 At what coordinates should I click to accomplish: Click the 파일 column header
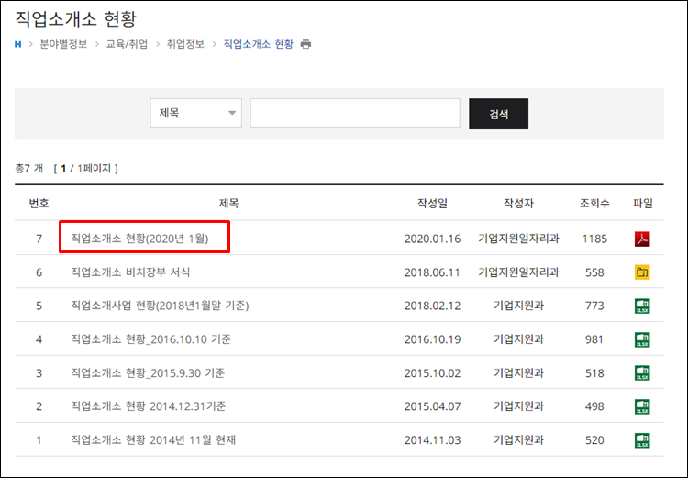[643, 204]
